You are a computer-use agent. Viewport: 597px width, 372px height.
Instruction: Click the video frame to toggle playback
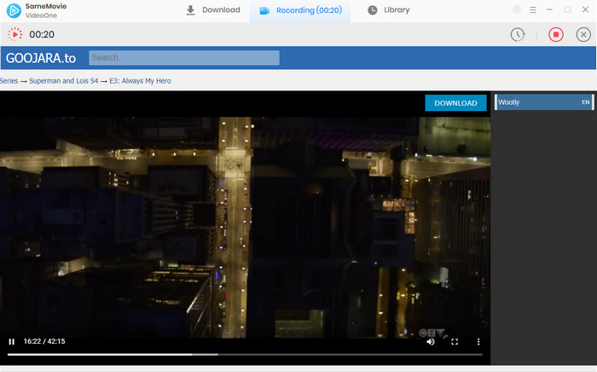[x=245, y=227]
